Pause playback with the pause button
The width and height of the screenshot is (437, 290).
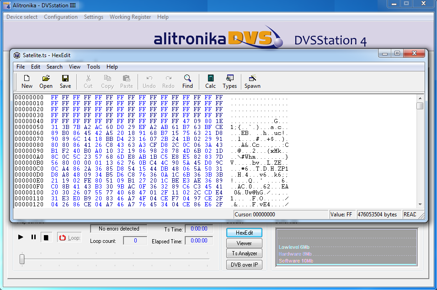(33, 237)
